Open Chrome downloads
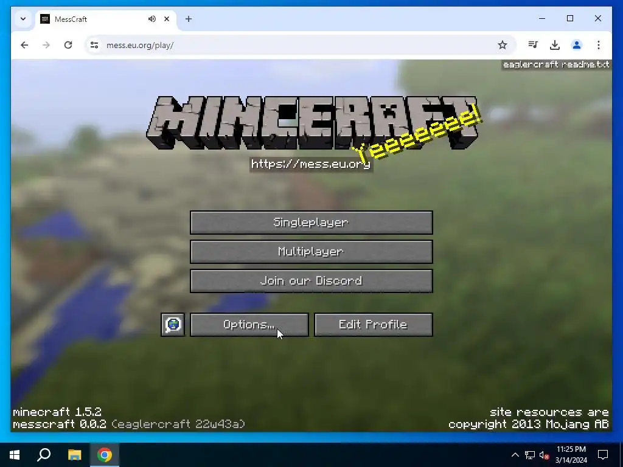This screenshot has width=623, height=467. (x=555, y=45)
